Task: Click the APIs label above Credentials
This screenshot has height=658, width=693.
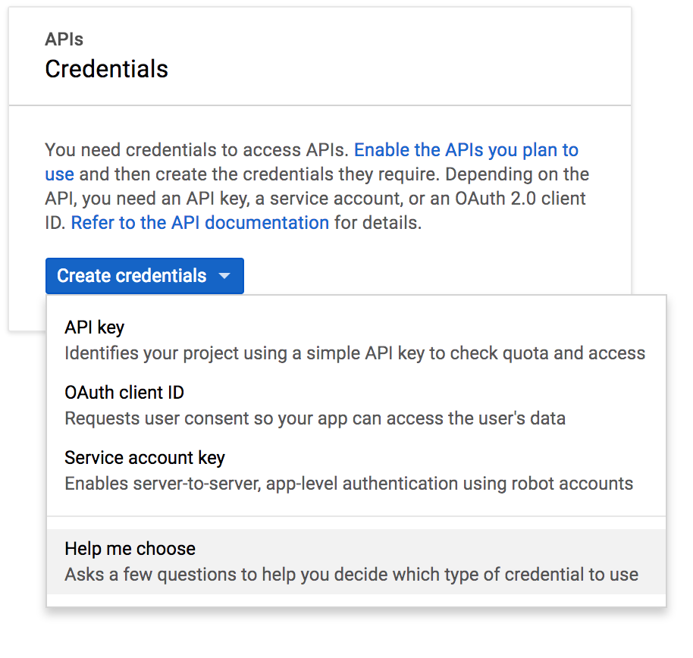Action: [x=64, y=39]
